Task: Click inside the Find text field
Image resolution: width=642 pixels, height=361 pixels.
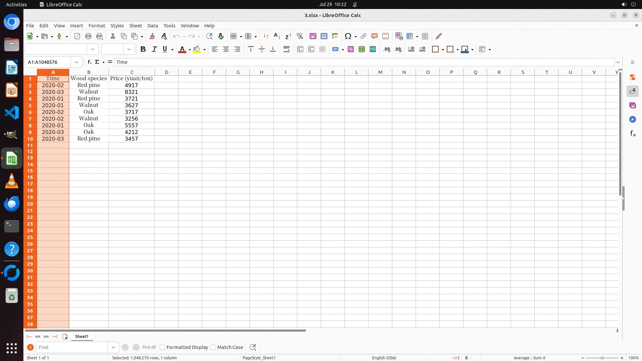Action: (72, 347)
